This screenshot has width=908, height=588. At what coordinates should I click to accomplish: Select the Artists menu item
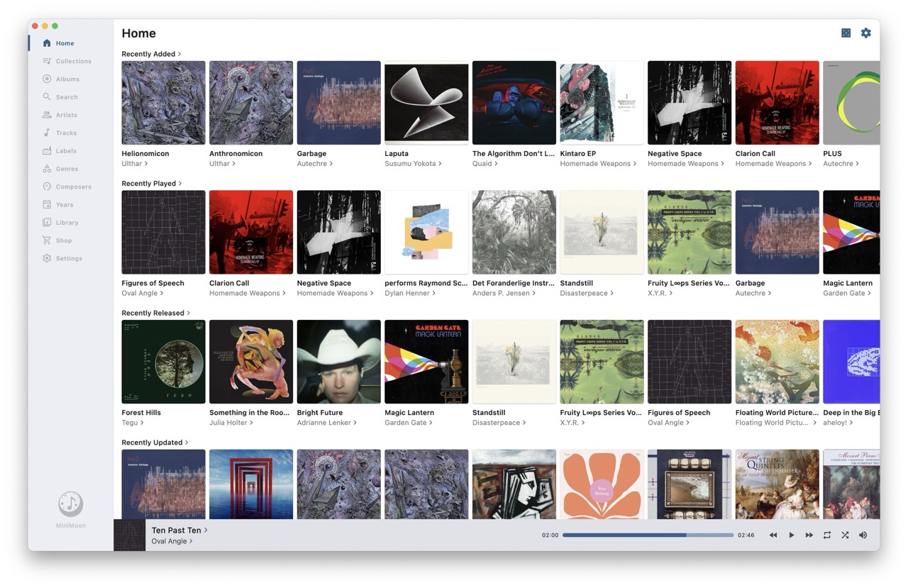(x=67, y=115)
